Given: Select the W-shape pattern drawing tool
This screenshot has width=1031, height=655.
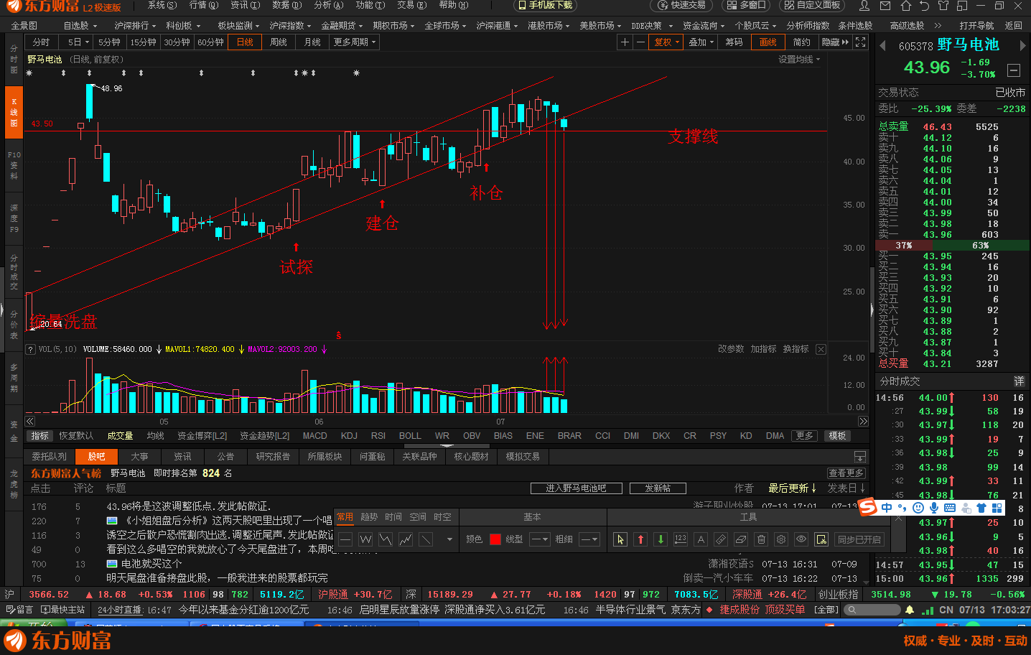Looking at the screenshot, I should pyautogui.click(x=365, y=539).
